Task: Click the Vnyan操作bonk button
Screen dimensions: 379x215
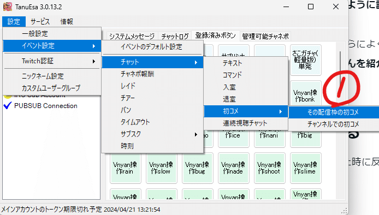Action: [306, 94]
